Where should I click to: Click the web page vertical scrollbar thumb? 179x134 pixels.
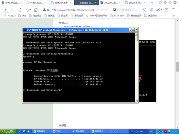pyautogui.click(x=177, y=67)
